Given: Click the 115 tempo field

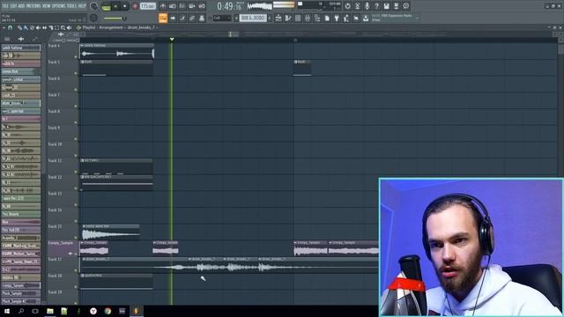Looking at the screenshot, I should pos(147,6).
